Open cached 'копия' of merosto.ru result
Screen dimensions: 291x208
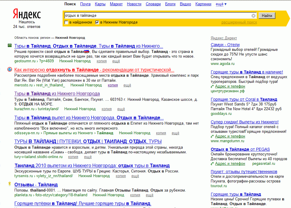pyautogui.click(x=113, y=85)
